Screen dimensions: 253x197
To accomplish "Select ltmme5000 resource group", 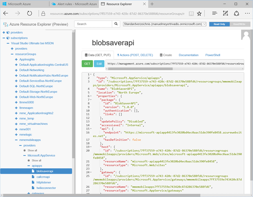I will coord(26,102).
